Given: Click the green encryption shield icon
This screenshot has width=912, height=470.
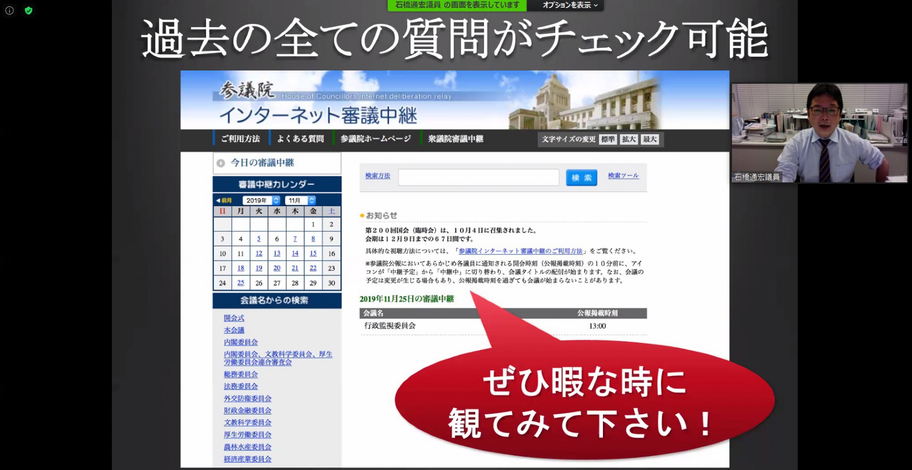Looking at the screenshot, I should pos(28,10).
